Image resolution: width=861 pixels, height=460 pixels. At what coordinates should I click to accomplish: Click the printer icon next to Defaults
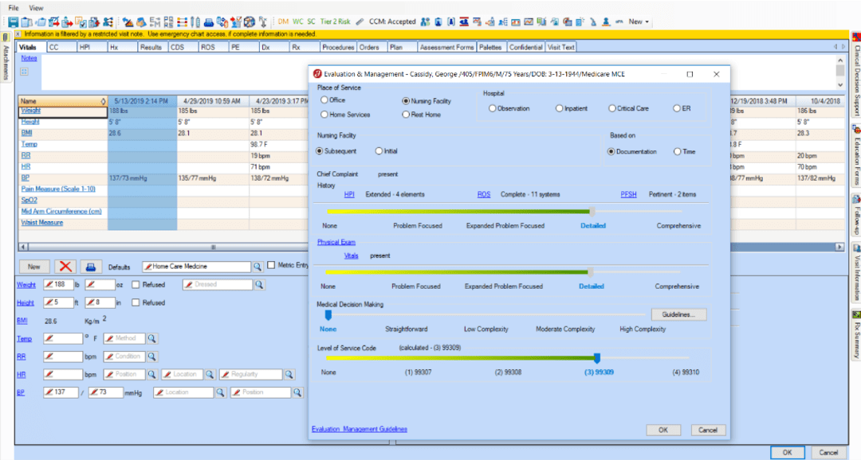point(92,266)
